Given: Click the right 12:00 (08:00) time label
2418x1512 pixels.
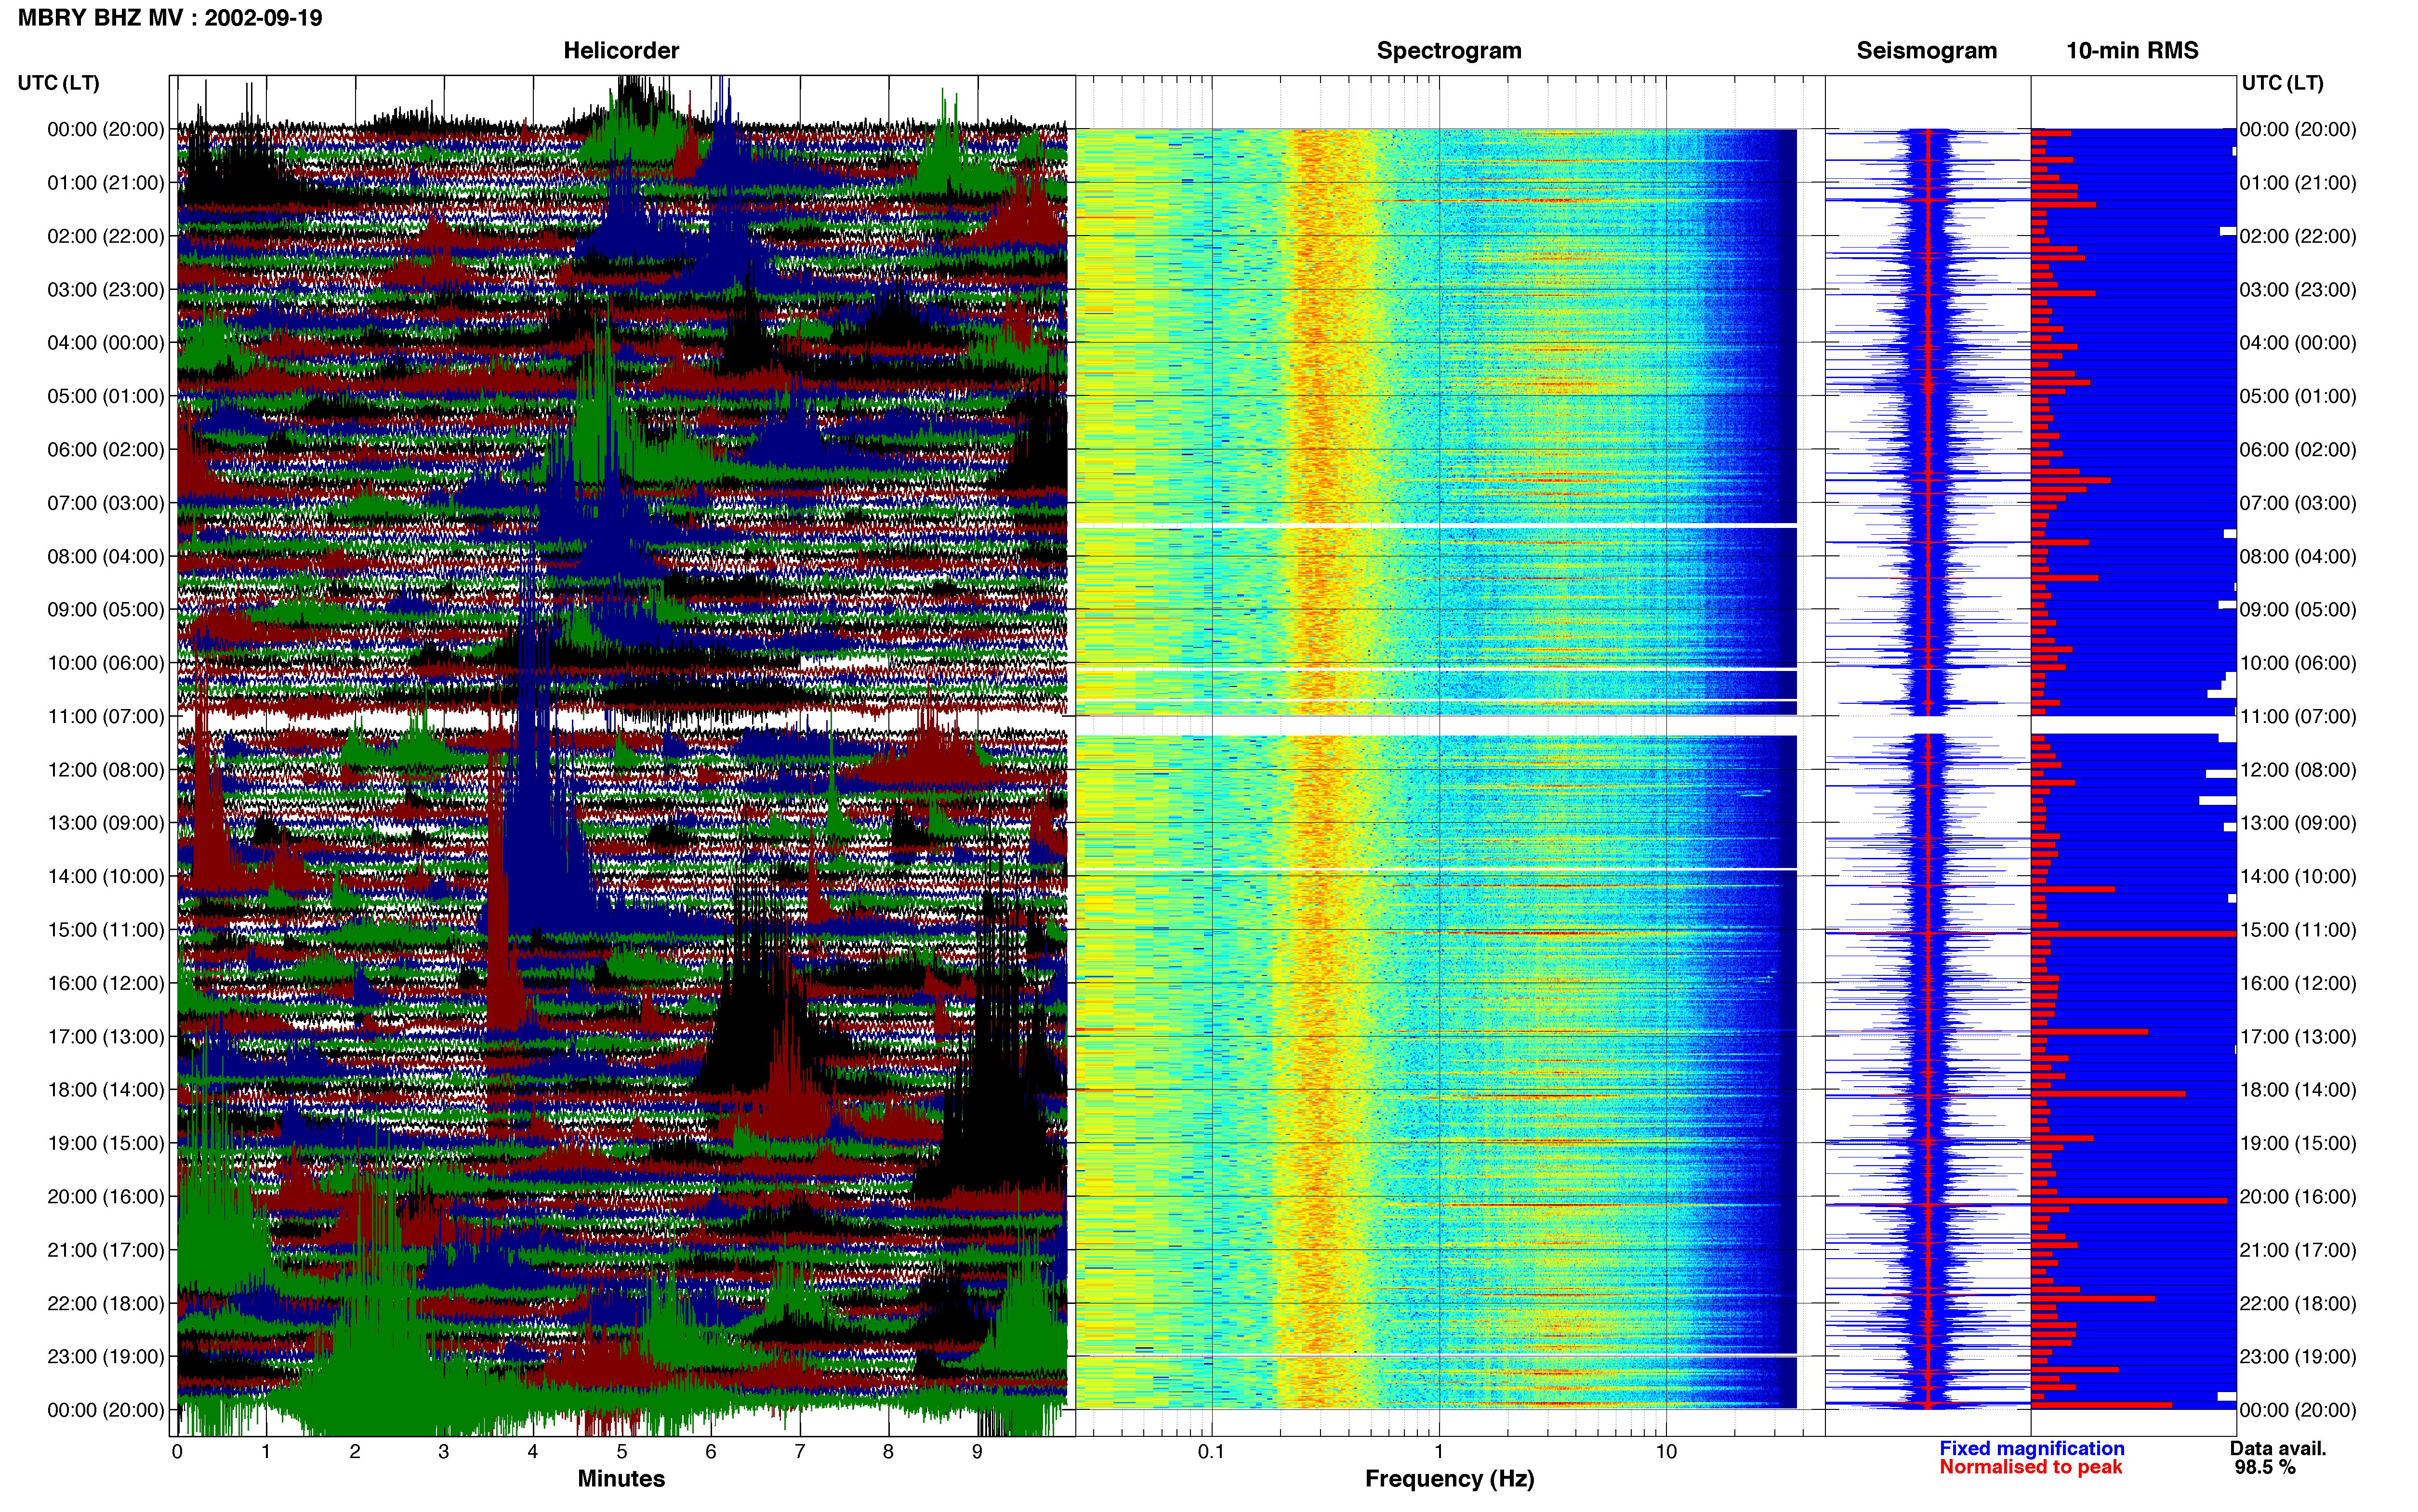Looking at the screenshot, I should pyautogui.click(x=2298, y=770).
